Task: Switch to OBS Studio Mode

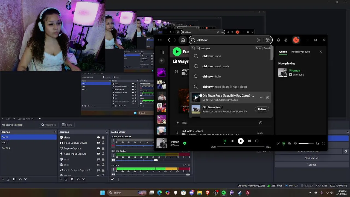Action: (x=312, y=158)
